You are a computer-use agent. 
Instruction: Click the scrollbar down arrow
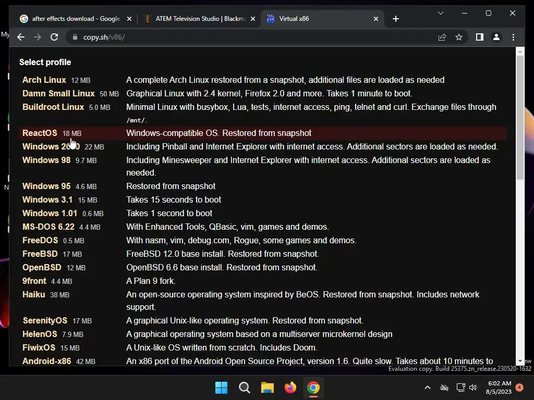[x=520, y=361]
